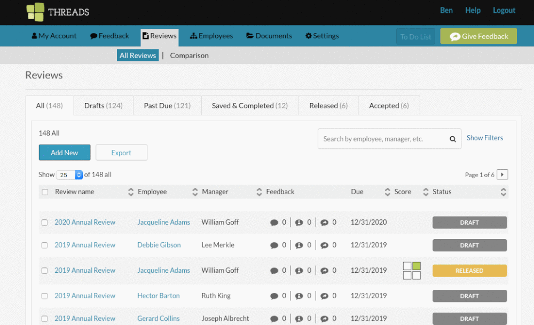This screenshot has width=534, height=325.
Task: Switch to Drafts (124) tab
Action: 104,106
